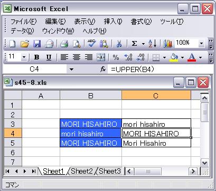
Task: Open the 編集(E) menu
Action: (x=55, y=22)
